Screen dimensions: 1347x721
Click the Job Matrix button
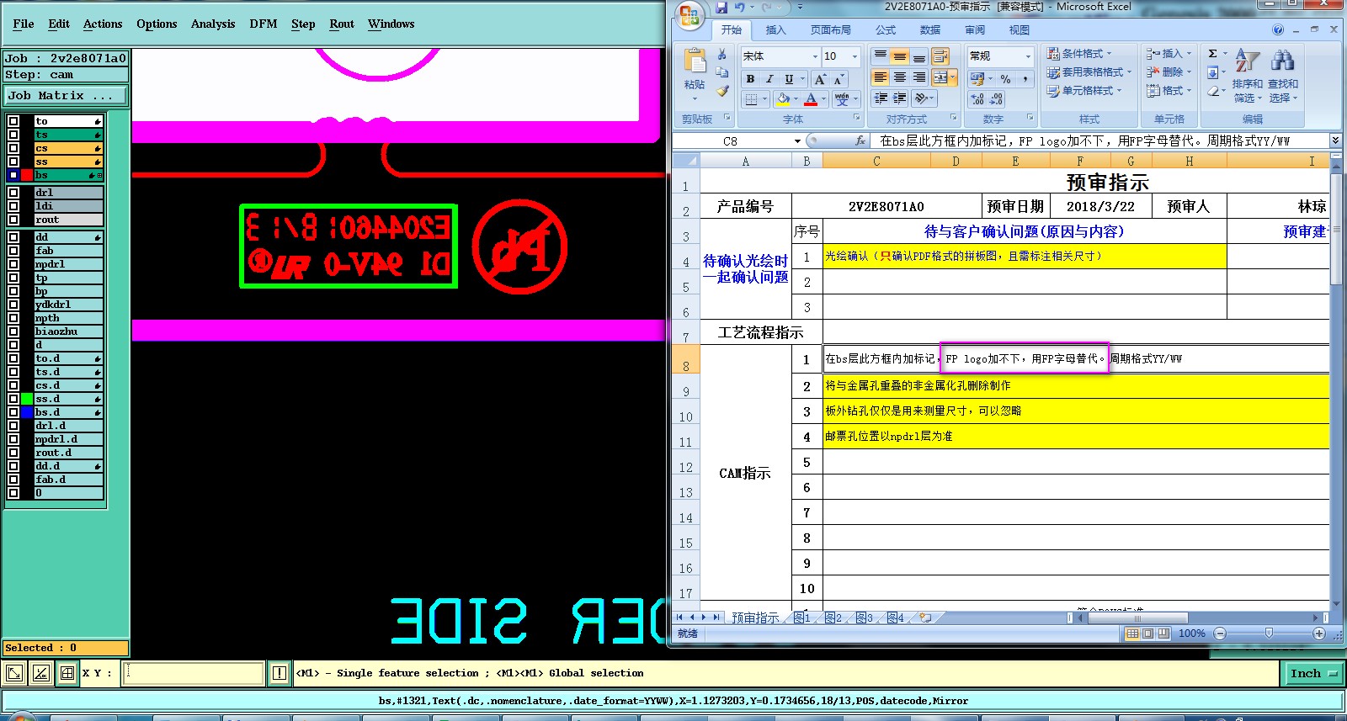pos(66,96)
